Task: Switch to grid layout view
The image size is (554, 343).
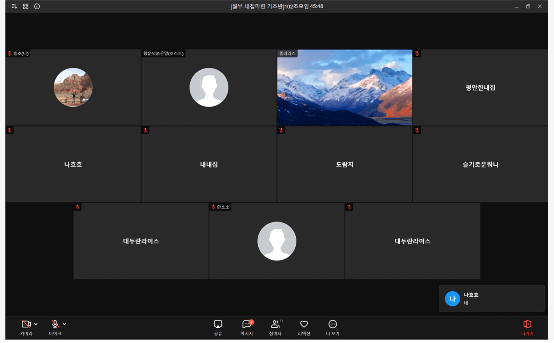Action: tap(26, 6)
